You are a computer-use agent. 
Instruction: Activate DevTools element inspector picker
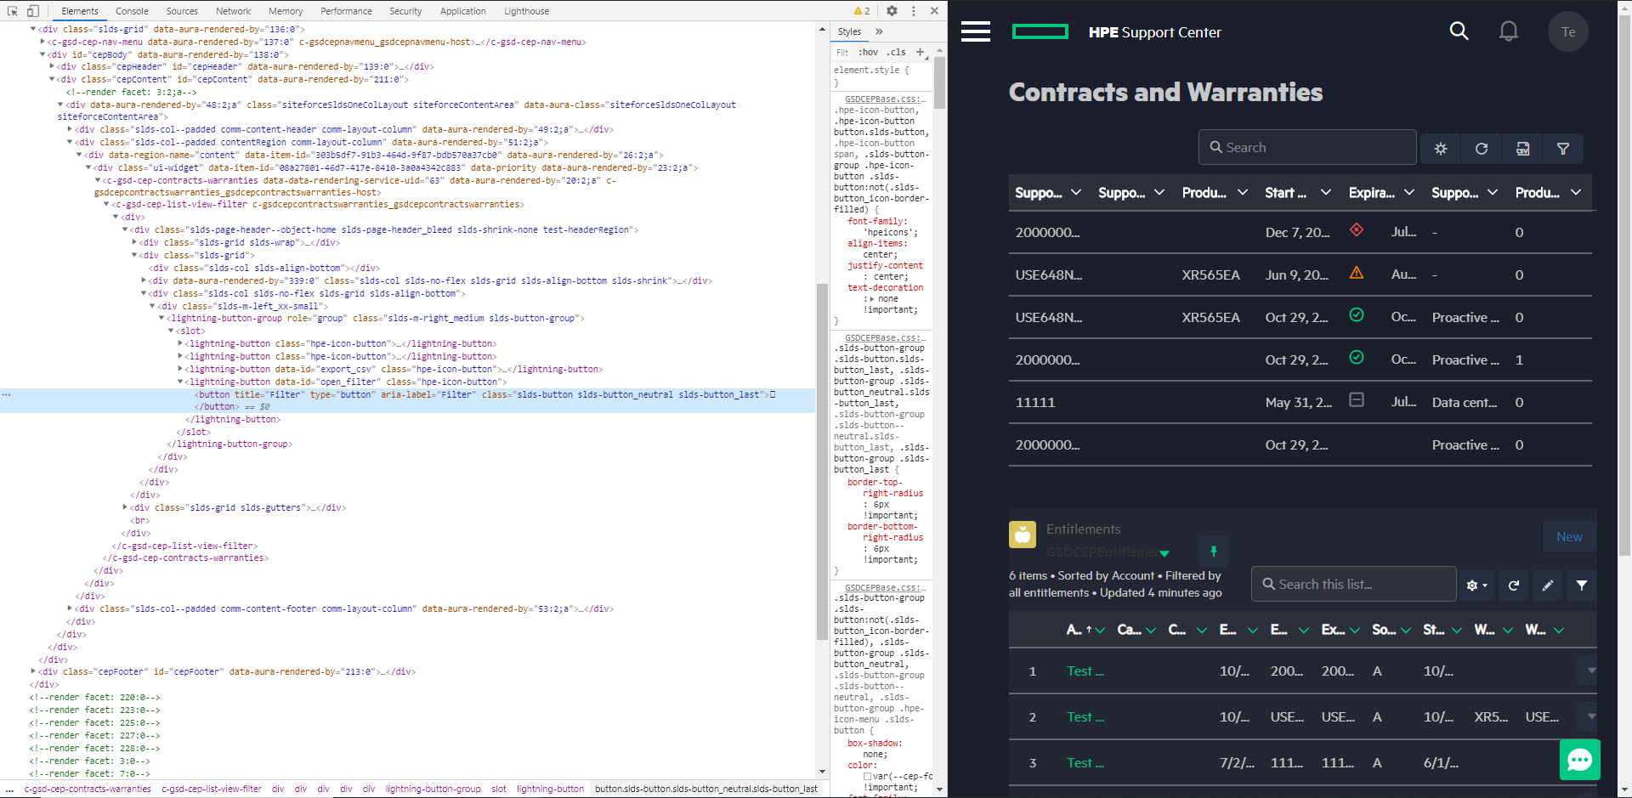point(12,11)
